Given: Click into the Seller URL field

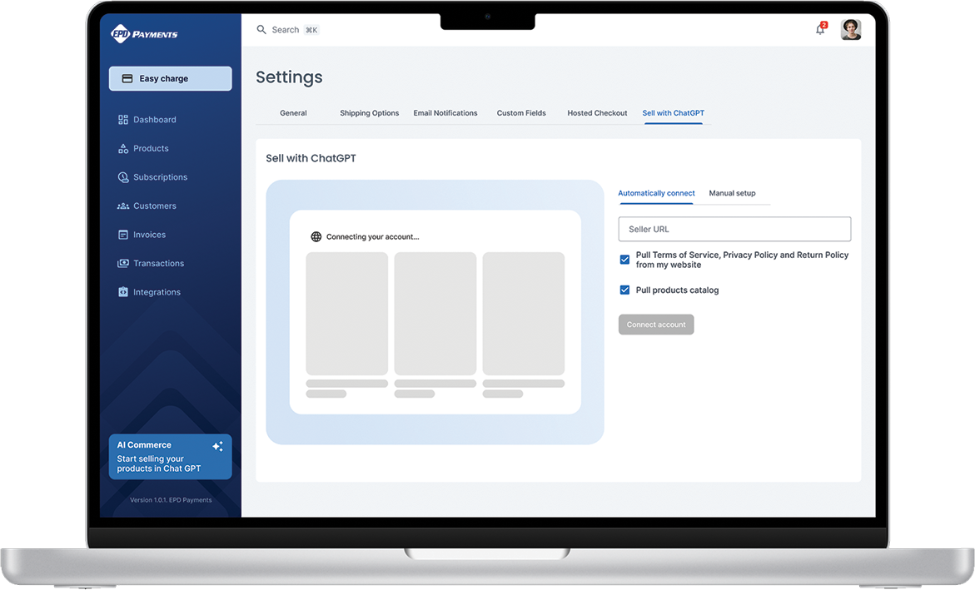Looking at the screenshot, I should click(x=734, y=230).
